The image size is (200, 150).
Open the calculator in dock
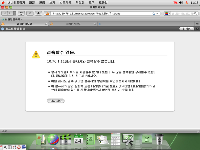[115, 139]
